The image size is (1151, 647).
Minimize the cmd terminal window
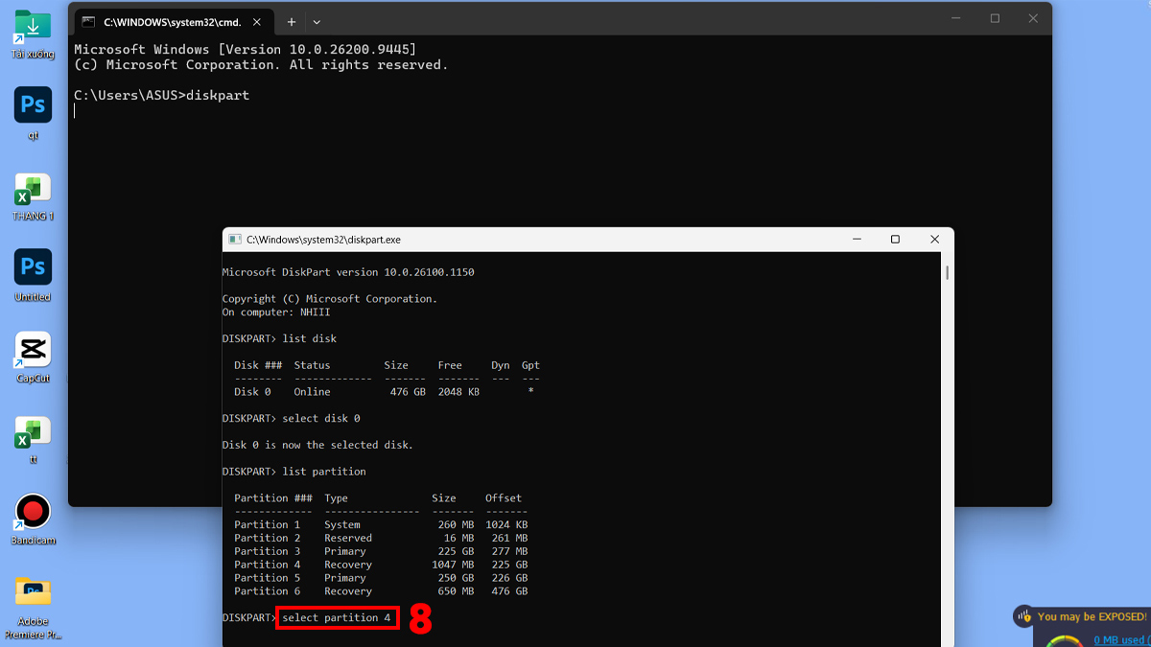point(956,18)
